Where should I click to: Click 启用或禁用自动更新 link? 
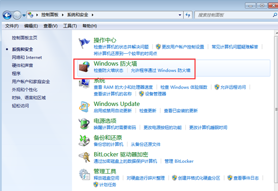click(113, 111)
